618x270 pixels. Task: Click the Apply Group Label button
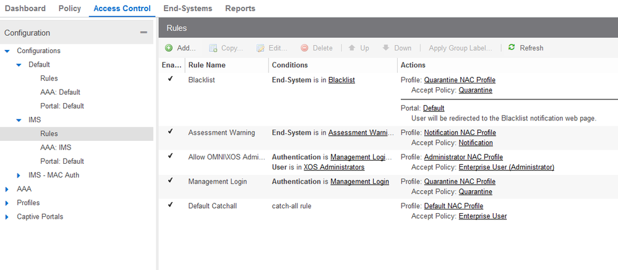(x=461, y=48)
